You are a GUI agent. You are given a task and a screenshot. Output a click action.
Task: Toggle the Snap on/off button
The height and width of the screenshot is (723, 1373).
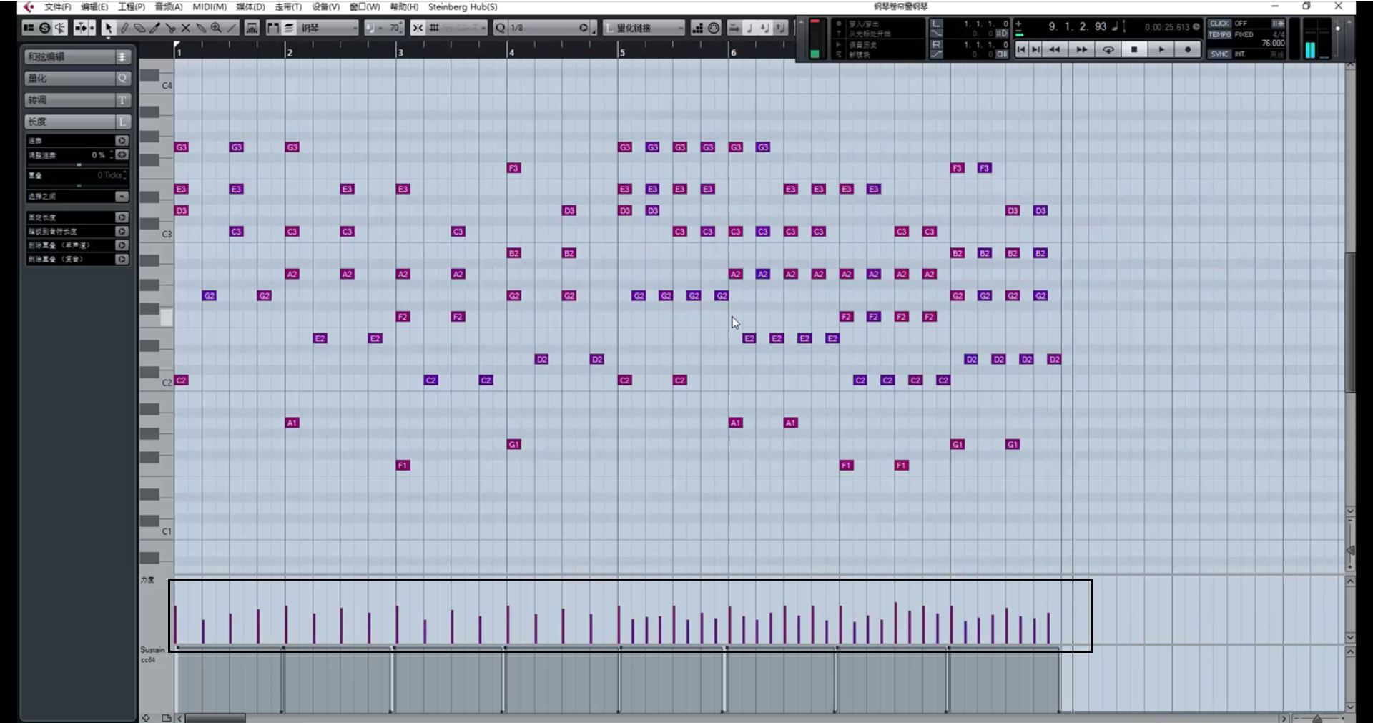418,28
